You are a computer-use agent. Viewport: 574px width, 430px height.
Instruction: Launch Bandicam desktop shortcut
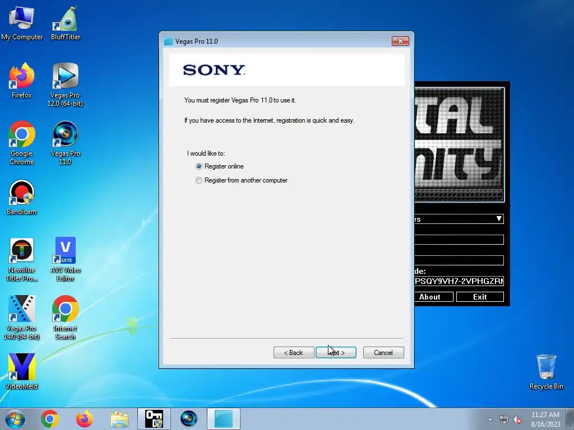[22, 198]
